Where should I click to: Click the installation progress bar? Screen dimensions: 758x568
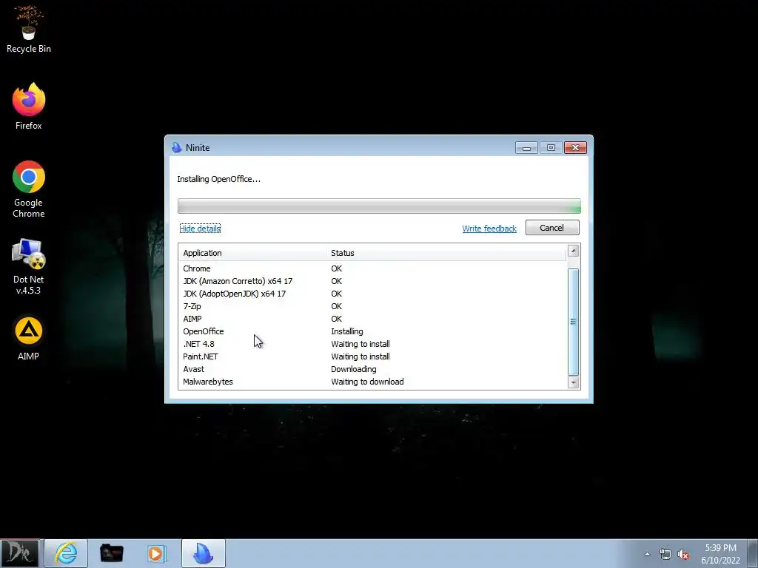[379, 206]
